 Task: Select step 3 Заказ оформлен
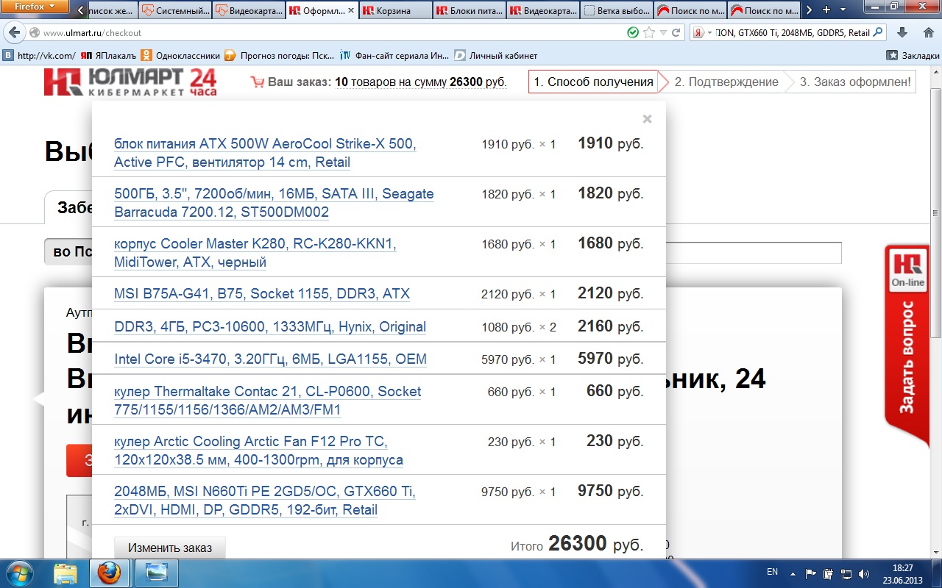(855, 82)
